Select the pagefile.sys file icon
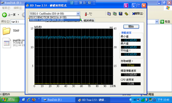The height and width of the screenshot is (103, 172). (7, 43)
